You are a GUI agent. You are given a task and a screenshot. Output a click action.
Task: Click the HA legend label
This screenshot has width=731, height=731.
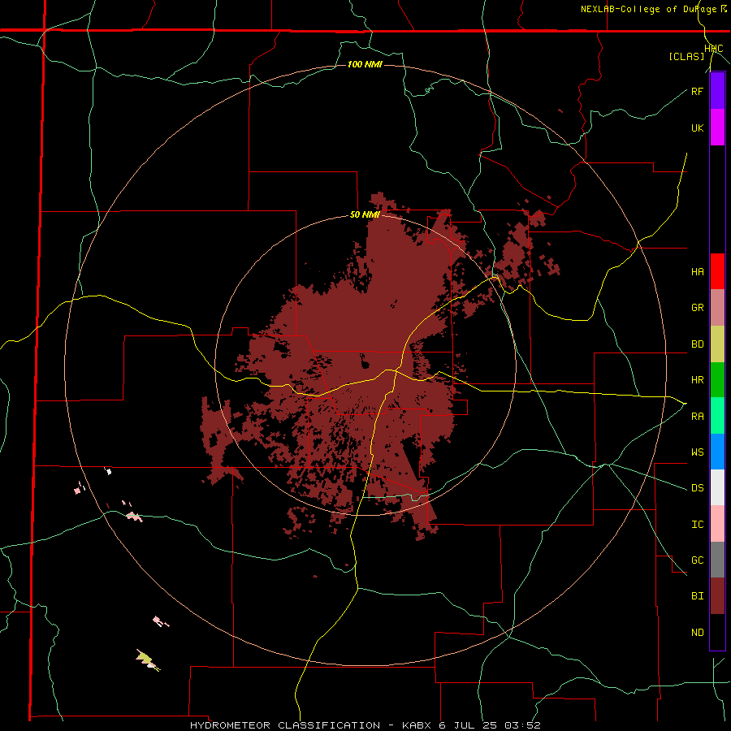[697, 271]
